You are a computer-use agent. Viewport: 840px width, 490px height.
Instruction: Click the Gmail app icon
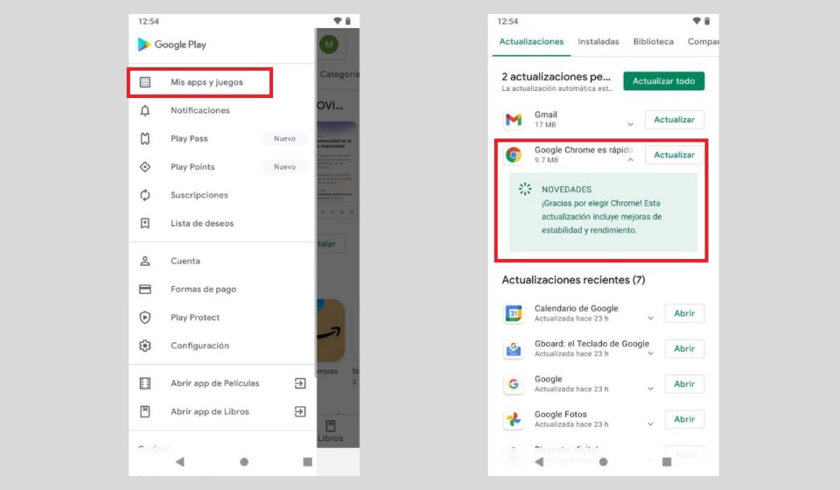click(513, 118)
